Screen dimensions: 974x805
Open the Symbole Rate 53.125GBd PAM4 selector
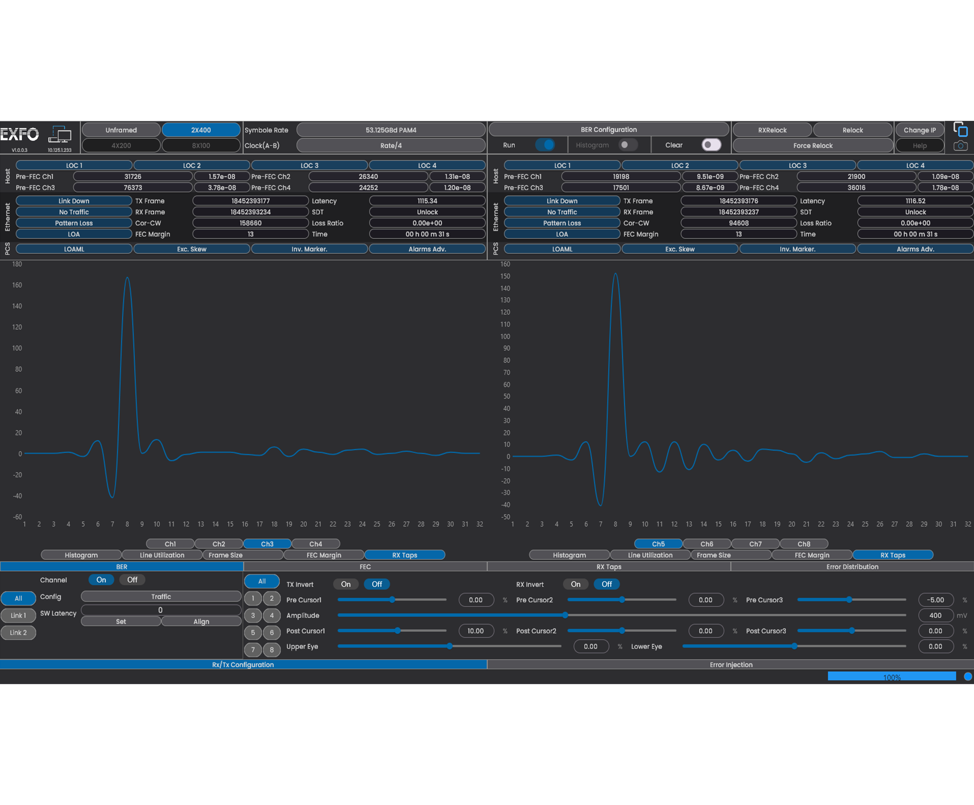[x=391, y=130]
